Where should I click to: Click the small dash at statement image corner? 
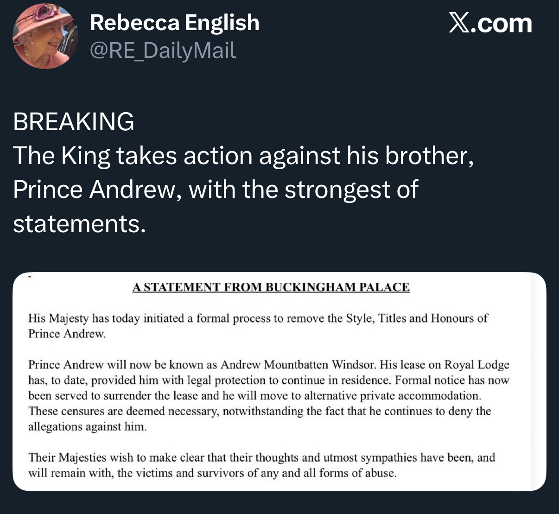30,277
